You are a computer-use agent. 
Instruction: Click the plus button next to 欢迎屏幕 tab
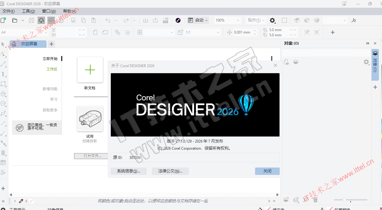pos(51,44)
